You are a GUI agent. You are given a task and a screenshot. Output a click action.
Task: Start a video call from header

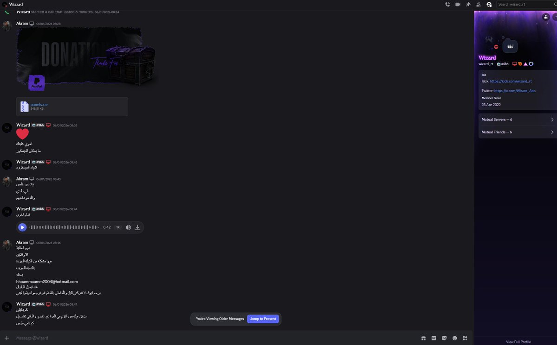[x=458, y=4]
